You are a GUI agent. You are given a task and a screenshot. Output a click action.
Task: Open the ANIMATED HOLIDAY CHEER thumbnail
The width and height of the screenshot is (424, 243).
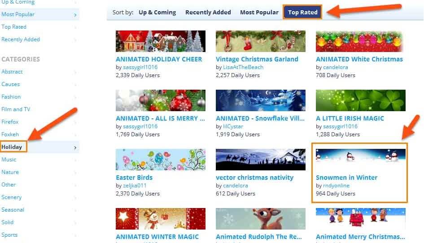pos(160,41)
